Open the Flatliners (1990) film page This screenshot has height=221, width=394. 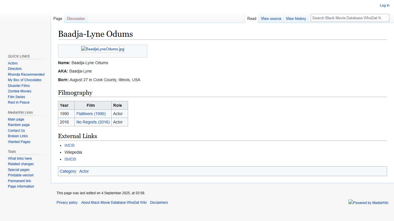coord(91,114)
